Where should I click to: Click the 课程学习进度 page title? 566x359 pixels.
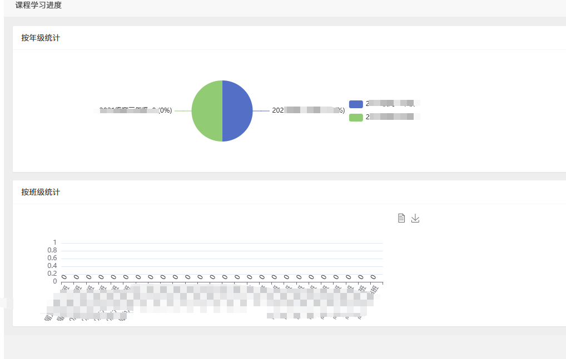[38, 5]
